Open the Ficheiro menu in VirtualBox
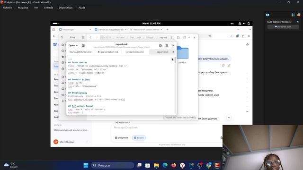 coord(8,8)
